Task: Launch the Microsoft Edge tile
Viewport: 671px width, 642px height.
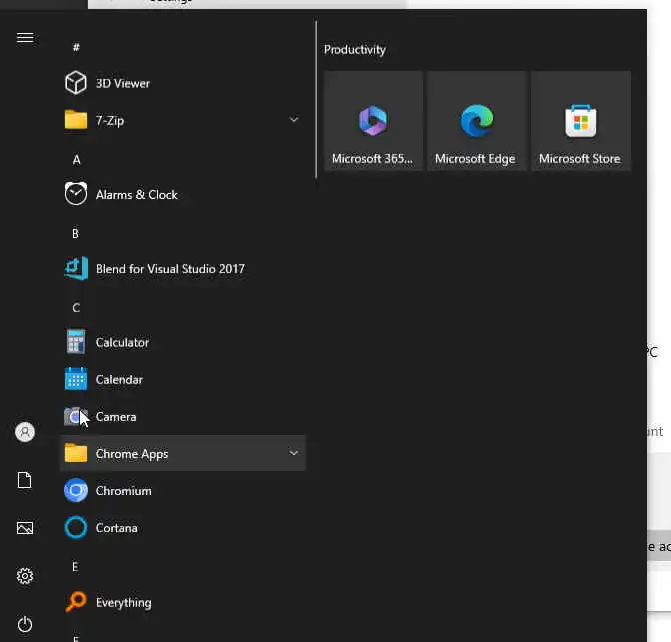Action: [477, 121]
